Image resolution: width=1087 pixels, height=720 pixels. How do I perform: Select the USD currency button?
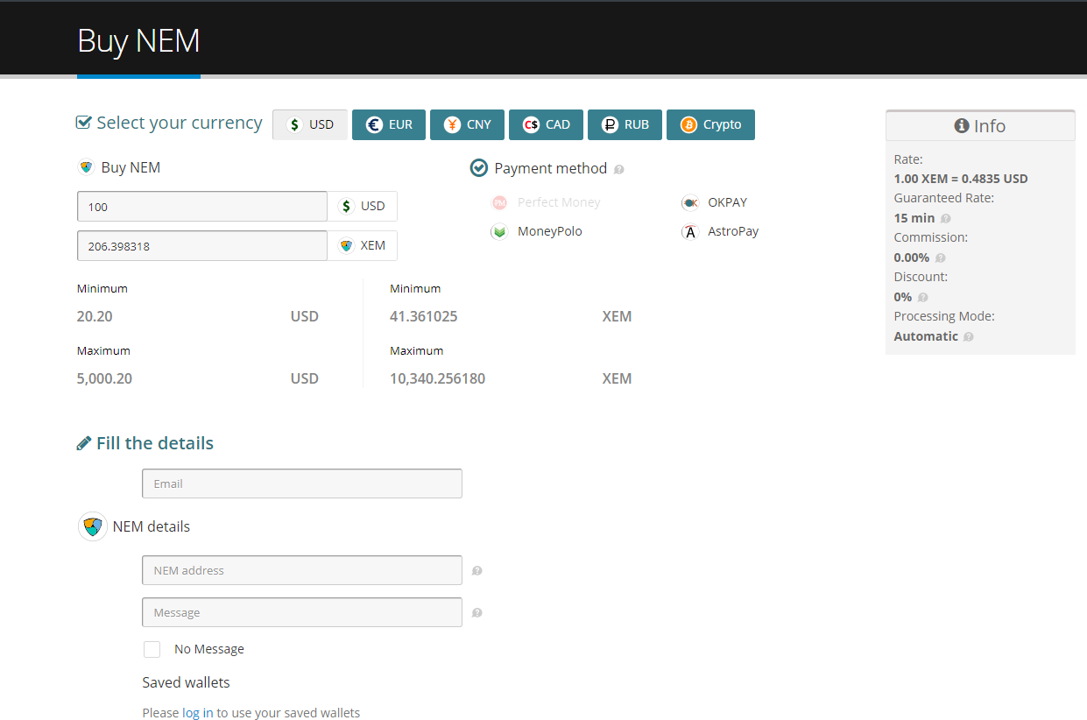(310, 124)
